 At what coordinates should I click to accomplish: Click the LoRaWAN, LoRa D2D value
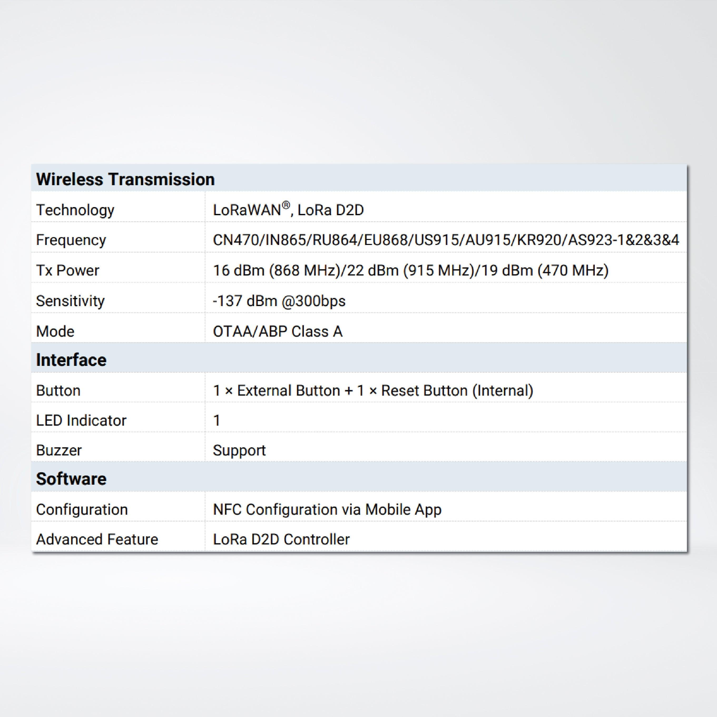coord(288,210)
